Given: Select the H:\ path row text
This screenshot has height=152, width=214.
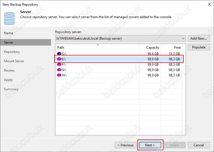Looking at the screenshot, I should coord(64,75).
